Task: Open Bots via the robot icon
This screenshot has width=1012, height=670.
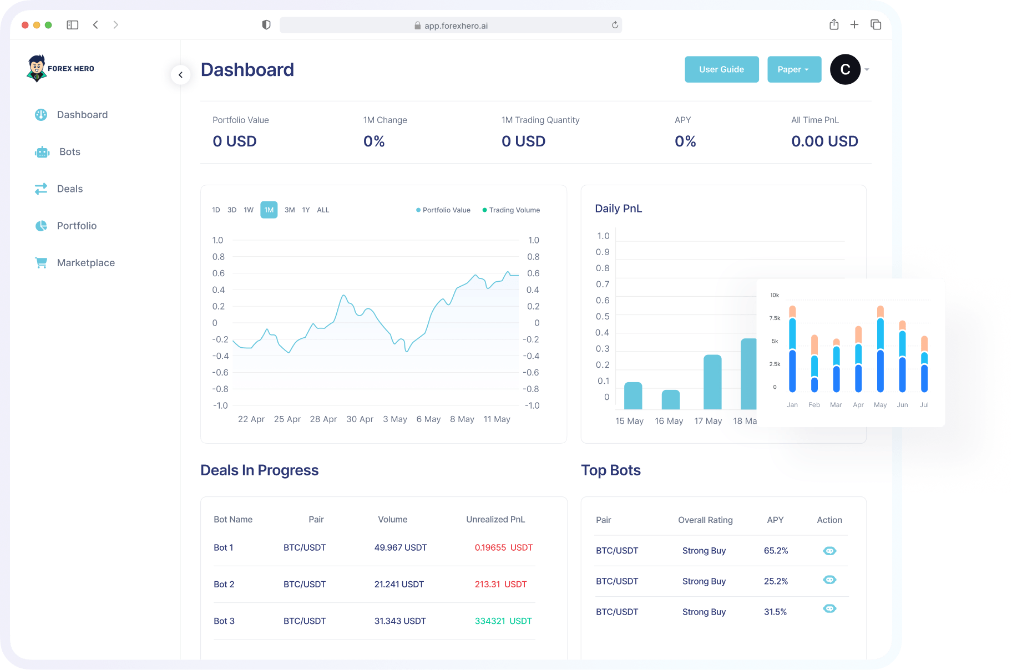Action: (42, 151)
